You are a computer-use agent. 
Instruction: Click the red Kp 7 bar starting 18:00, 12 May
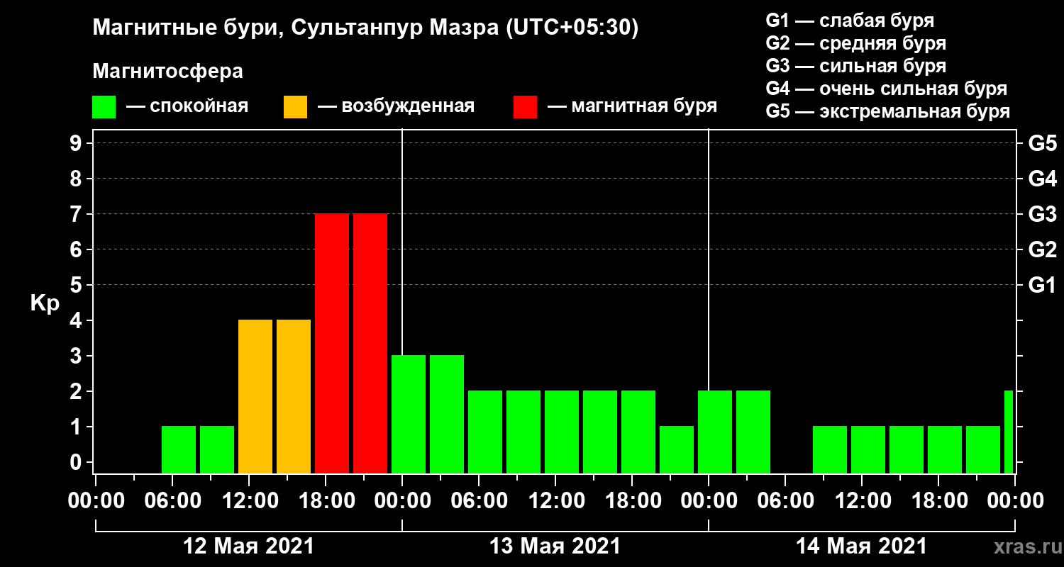(332, 343)
